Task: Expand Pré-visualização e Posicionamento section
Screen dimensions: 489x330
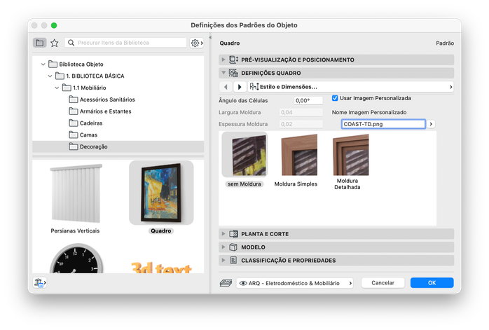Action: [x=223, y=60]
